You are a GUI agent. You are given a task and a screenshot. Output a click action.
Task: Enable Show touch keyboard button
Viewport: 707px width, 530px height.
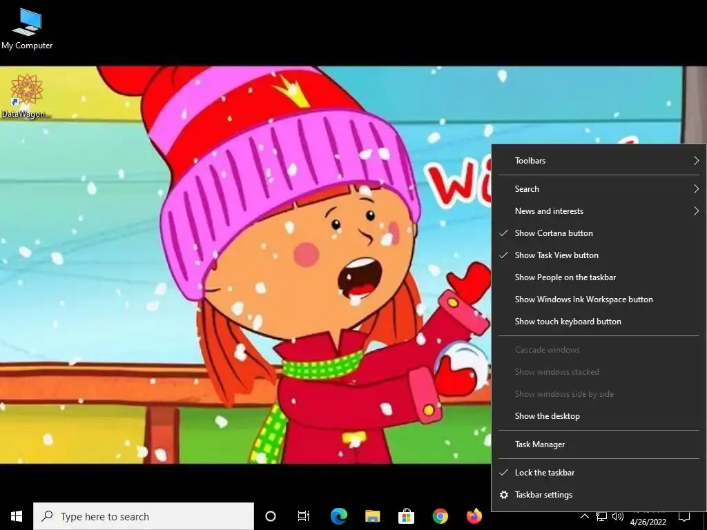[599, 322]
